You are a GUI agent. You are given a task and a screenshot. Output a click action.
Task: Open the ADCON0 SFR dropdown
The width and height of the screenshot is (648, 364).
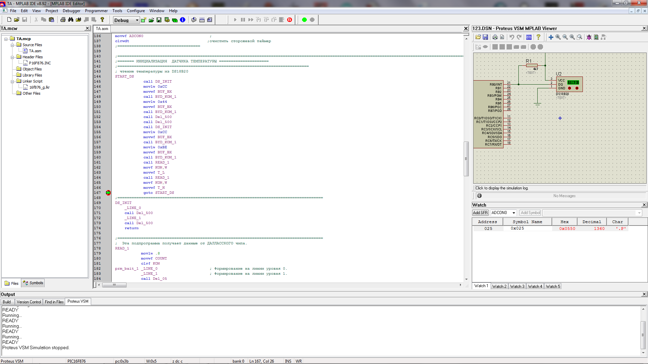tap(514, 213)
